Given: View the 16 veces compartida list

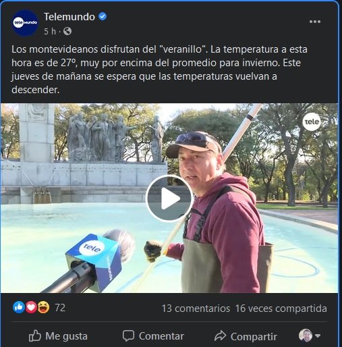Looking at the screenshot, I should tap(281, 309).
